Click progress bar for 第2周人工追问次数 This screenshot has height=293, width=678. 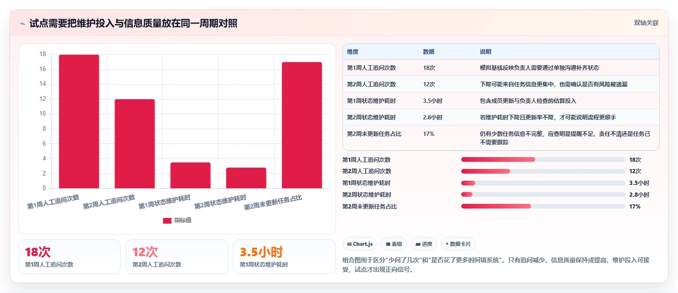pyautogui.click(x=543, y=171)
